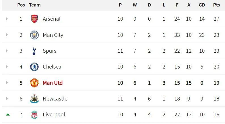This screenshot has width=225, height=124.
Task: Click the Liverpool club crest
Action: [34, 115]
